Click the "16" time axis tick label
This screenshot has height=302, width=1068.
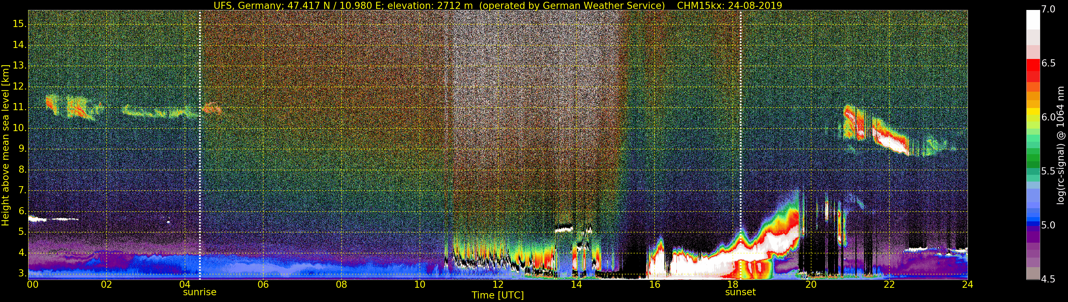(655, 285)
